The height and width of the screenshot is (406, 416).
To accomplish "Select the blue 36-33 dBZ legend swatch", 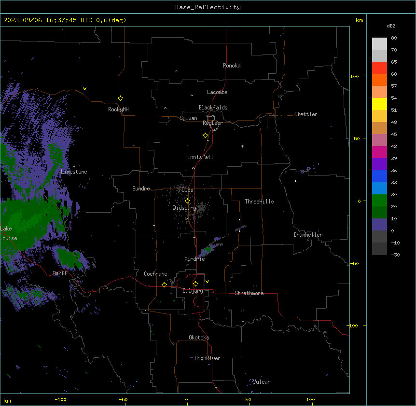I will click(379, 176).
